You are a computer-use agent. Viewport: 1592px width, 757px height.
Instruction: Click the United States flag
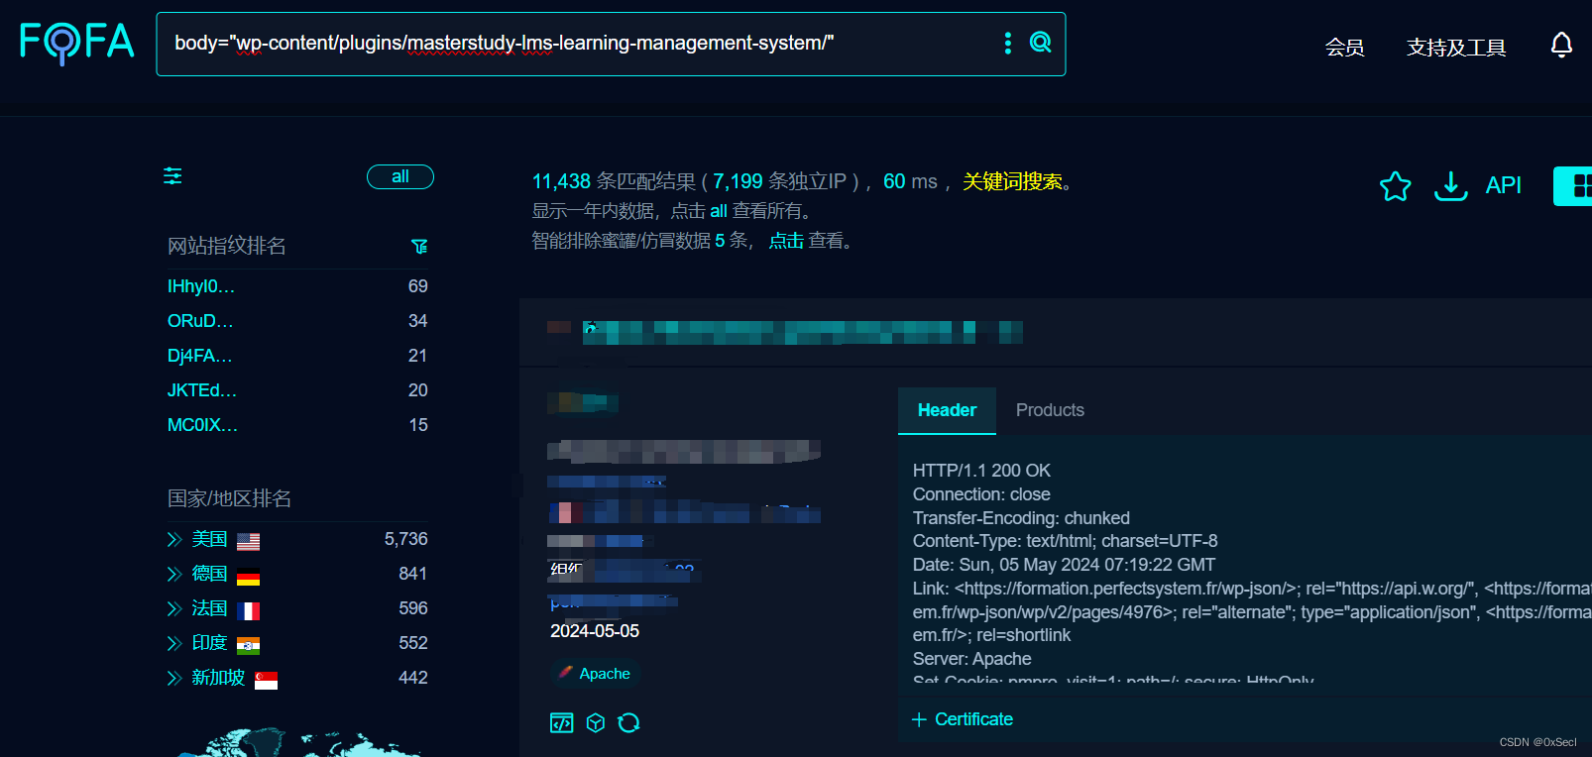(249, 541)
